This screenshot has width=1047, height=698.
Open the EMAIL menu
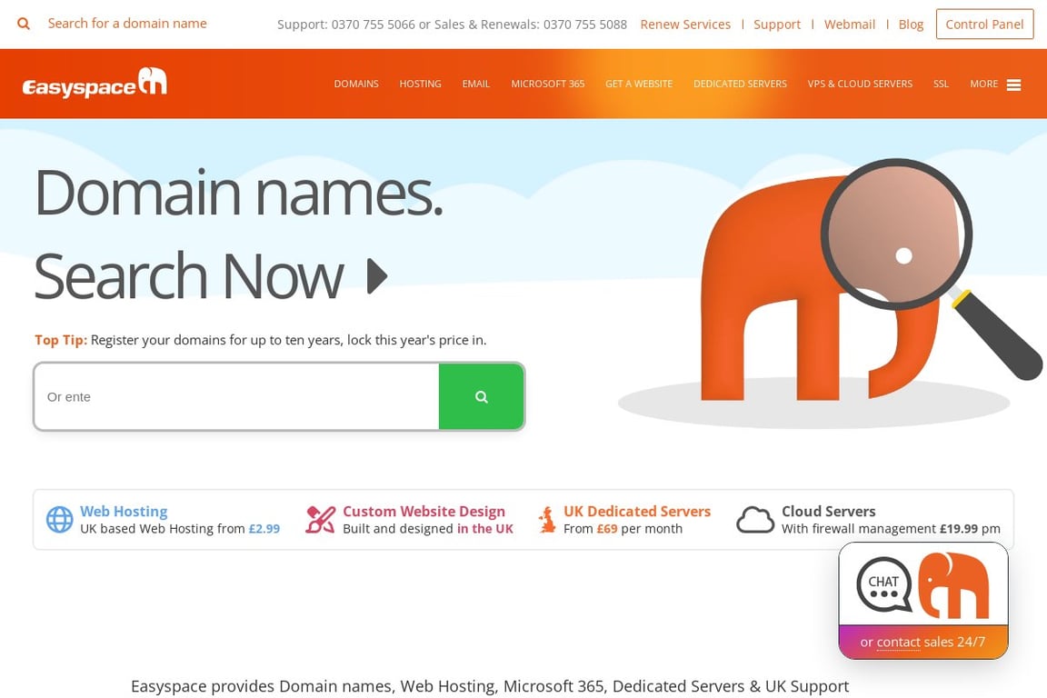[x=476, y=84]
